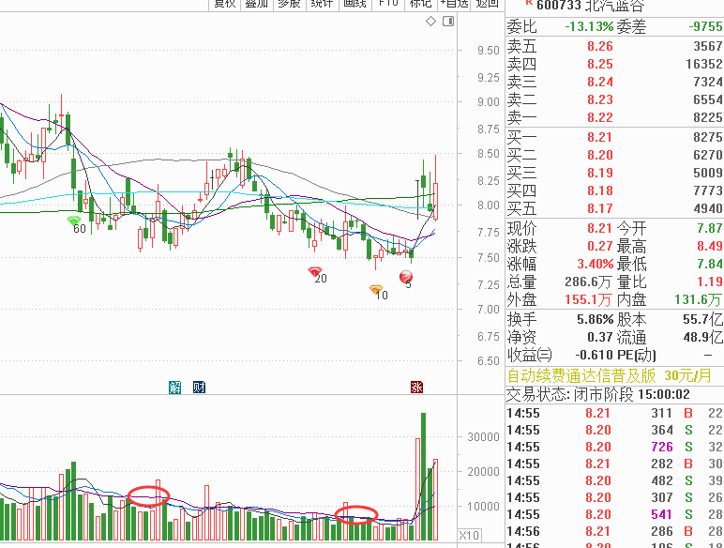Select the purple 541 volume trade tick
724x548 pixels.
[614, 515]
